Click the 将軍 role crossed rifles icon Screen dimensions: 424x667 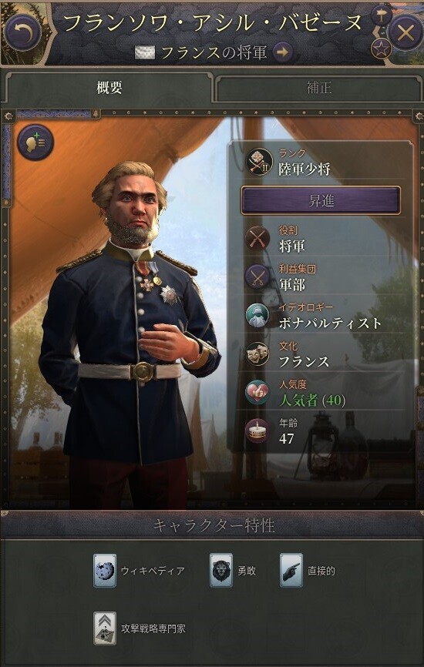pos(257,238)
